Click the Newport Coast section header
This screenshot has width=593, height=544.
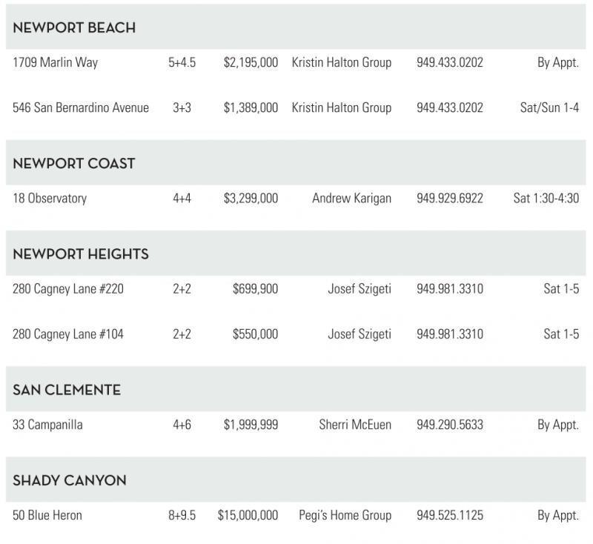74,164
